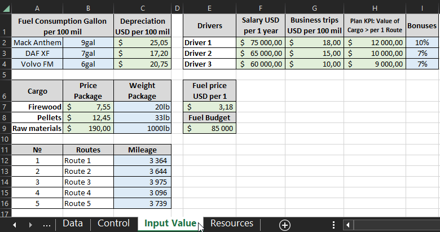440x232 pixels.
Task: Click the horizontal scrollbar left arrow
Action: (x=348, y=225)
